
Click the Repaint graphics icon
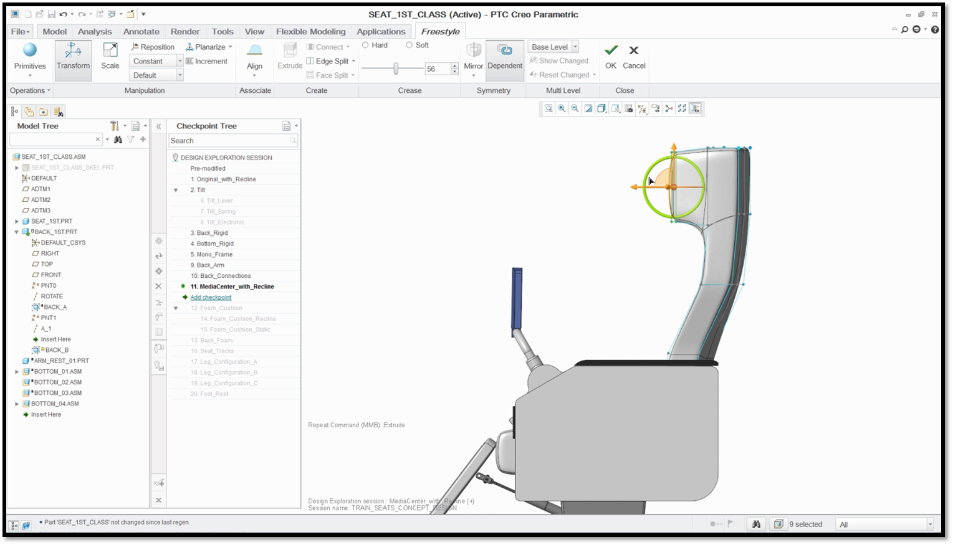pos(588,108)
